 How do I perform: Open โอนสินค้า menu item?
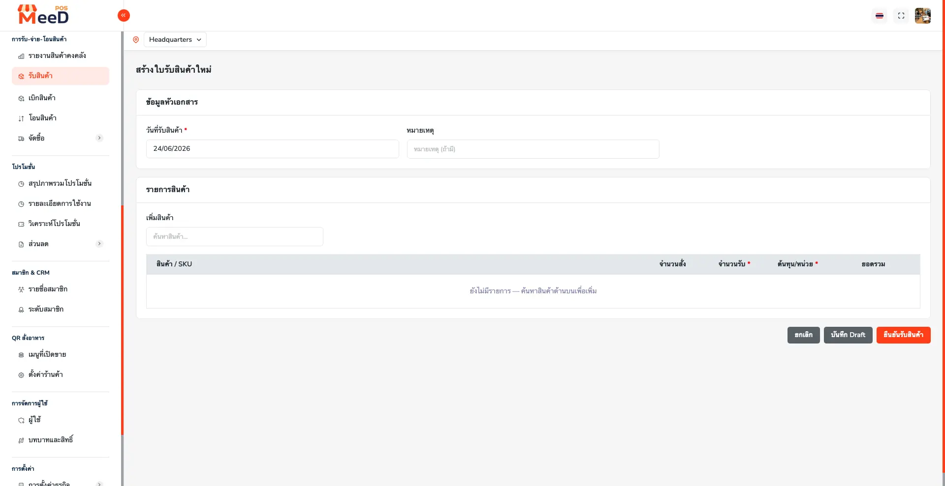point(61,118)
